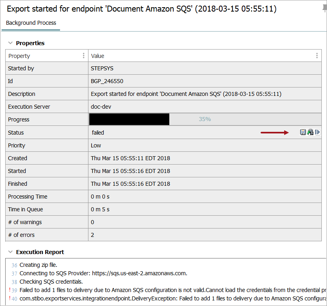Open the Value column options menu
Screen dimensions: 327x306
click(317, 56)
